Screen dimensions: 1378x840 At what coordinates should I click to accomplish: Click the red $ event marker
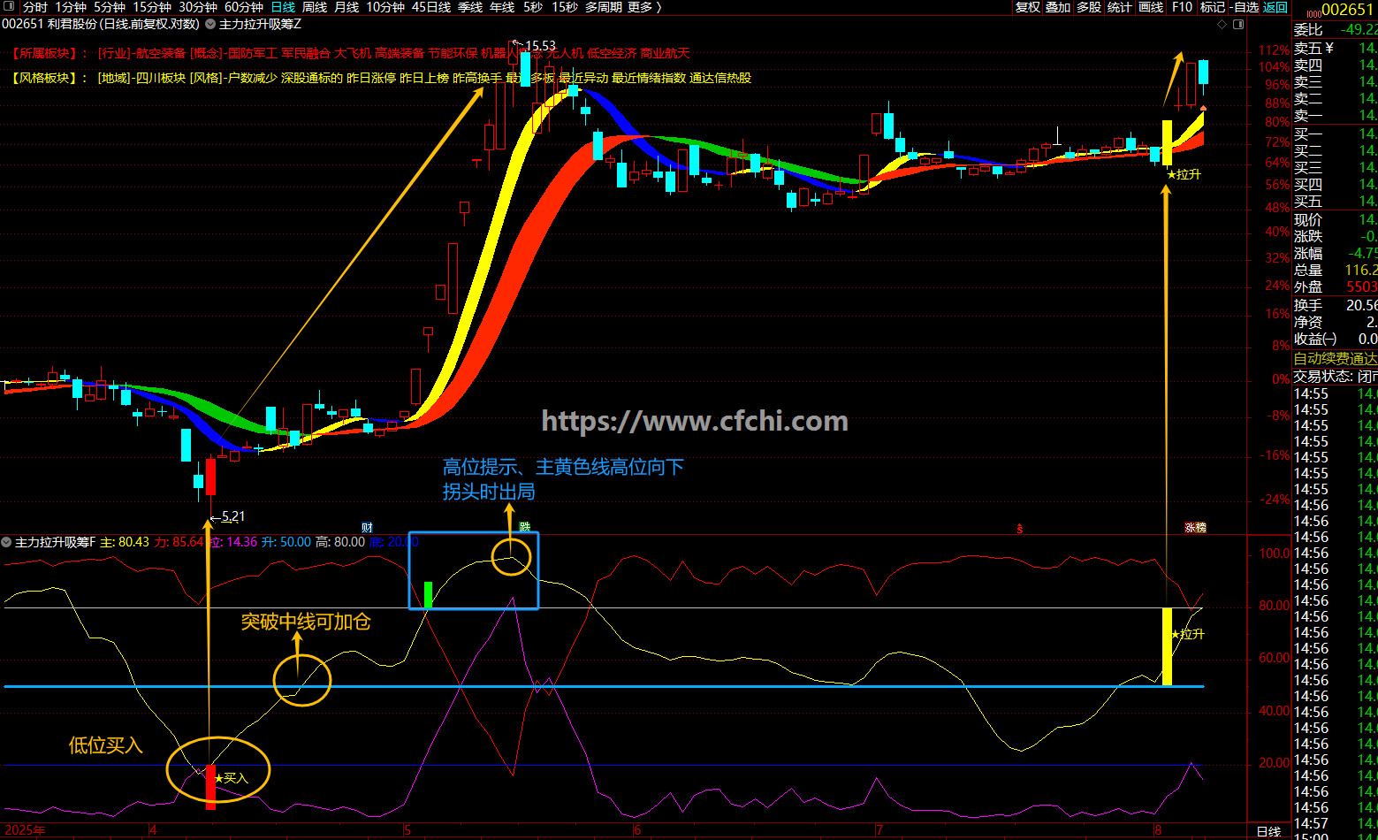(1020, 529)
